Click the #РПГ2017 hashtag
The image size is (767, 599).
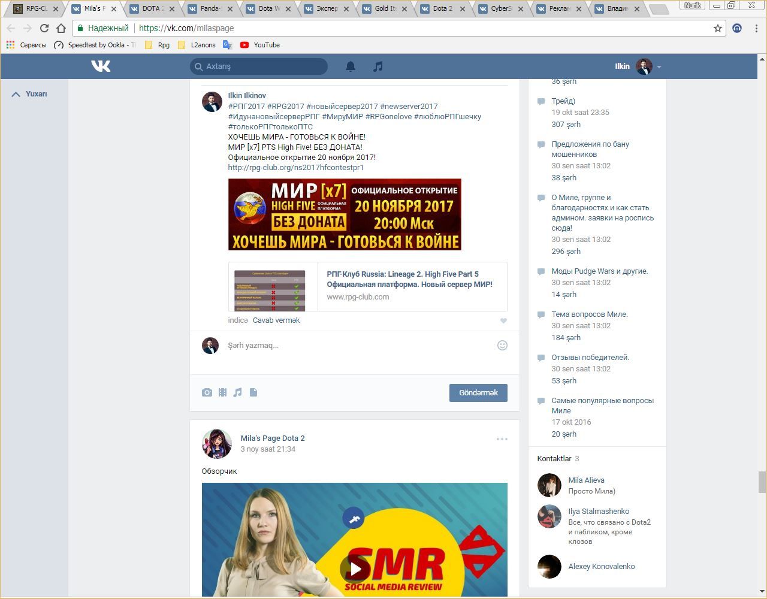pos(246,107)
